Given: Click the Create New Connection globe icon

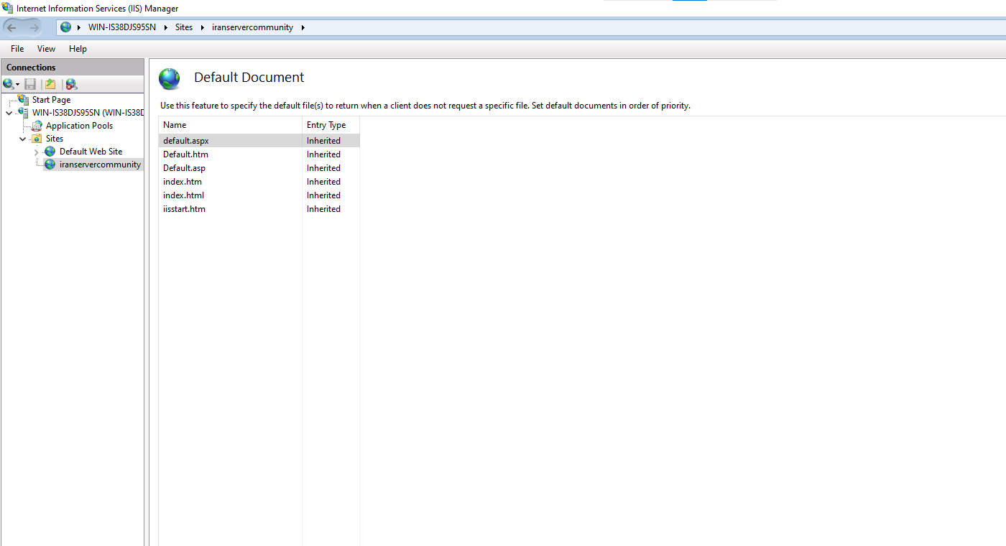Looking at the screenshot, I should (8, 84).
